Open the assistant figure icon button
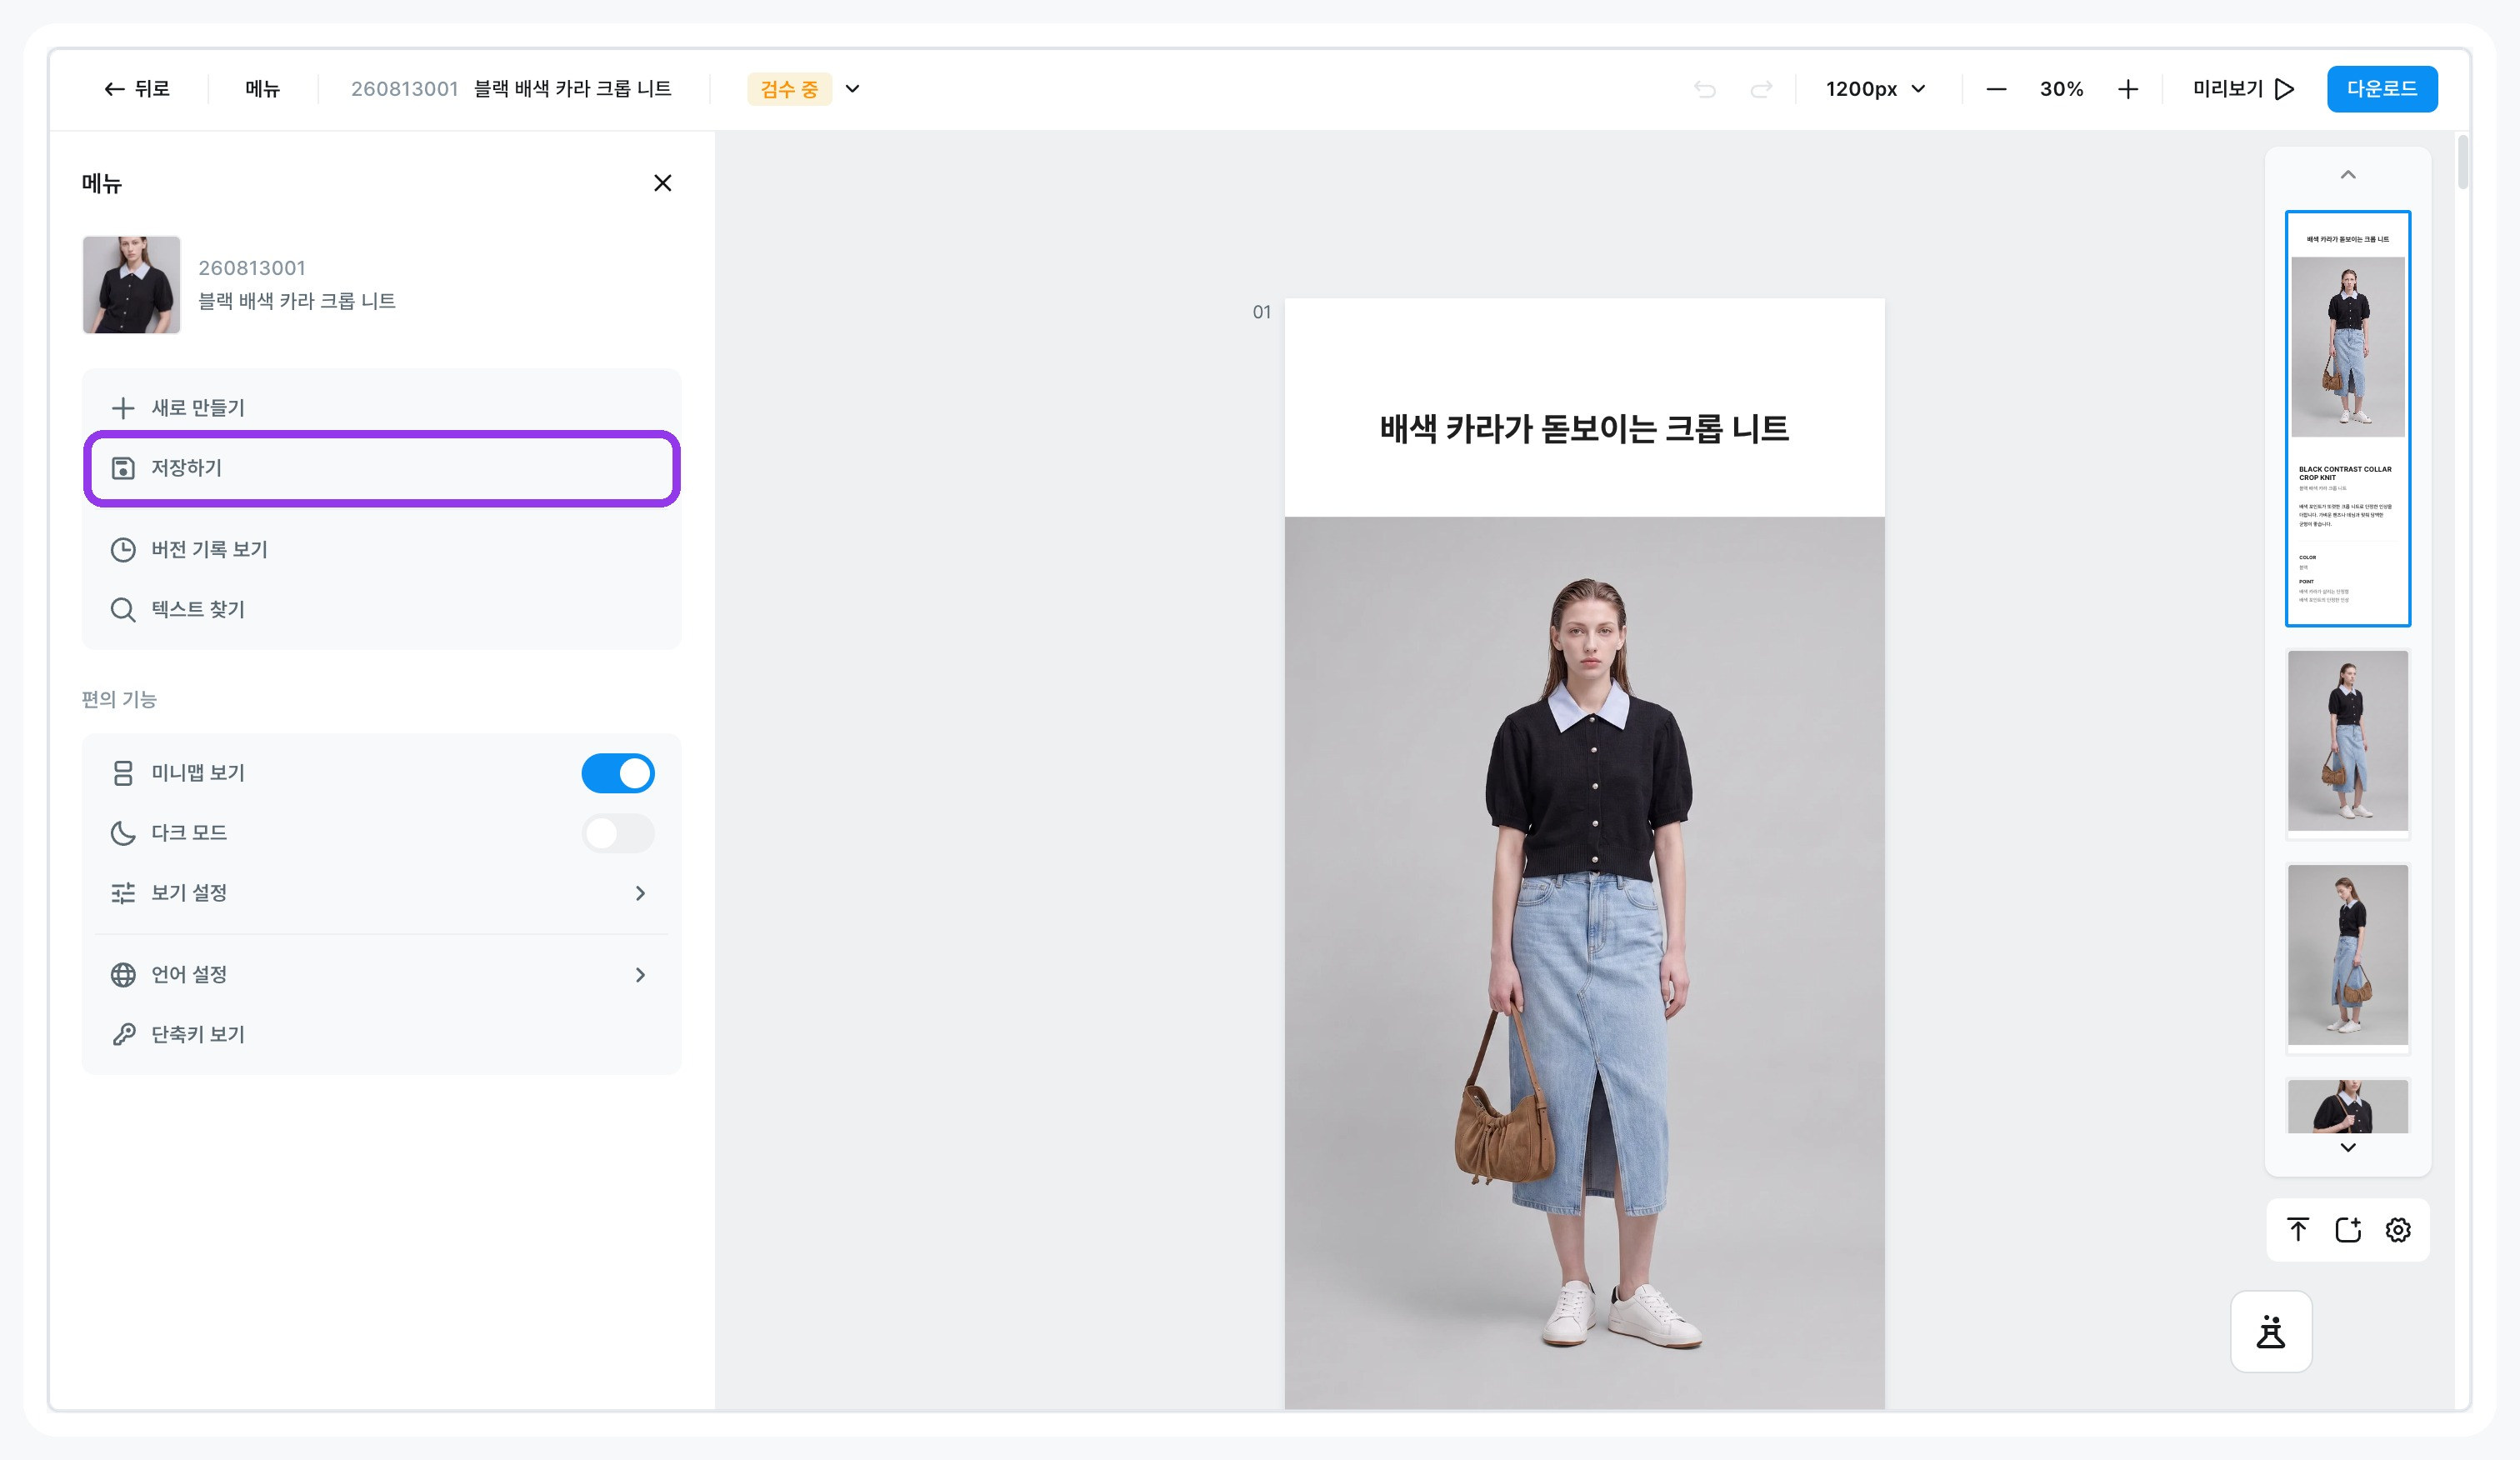Screen dimensions: 2520x1460 coord(2271,1331)
